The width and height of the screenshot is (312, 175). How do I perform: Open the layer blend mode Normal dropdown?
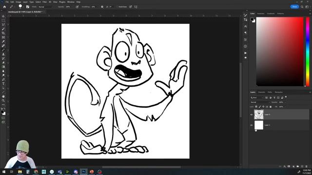[x=260, y=102]
